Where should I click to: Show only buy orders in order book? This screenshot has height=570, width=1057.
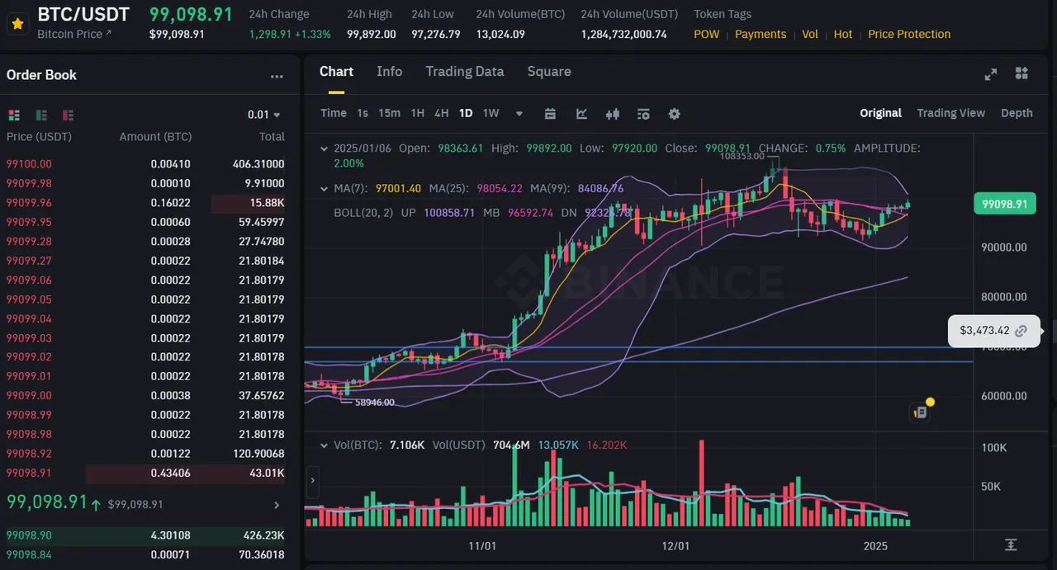(x=41, y=115)
